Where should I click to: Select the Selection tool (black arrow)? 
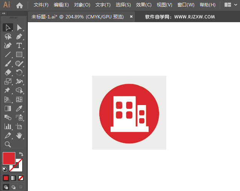[x=8, y=28]
